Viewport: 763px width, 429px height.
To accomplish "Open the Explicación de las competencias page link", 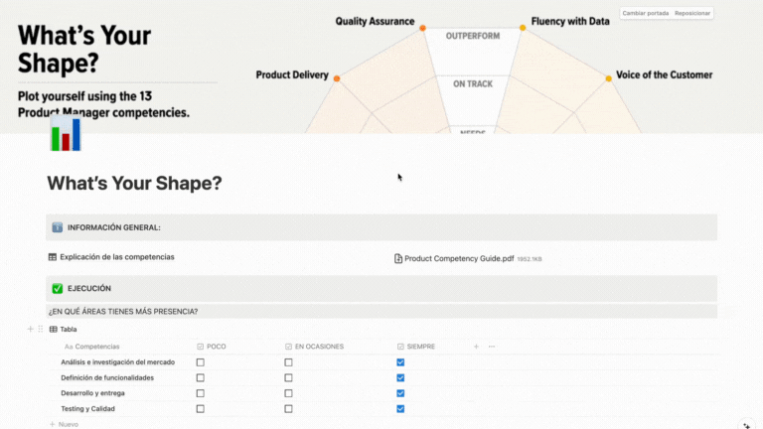I will tap(117, 257).
